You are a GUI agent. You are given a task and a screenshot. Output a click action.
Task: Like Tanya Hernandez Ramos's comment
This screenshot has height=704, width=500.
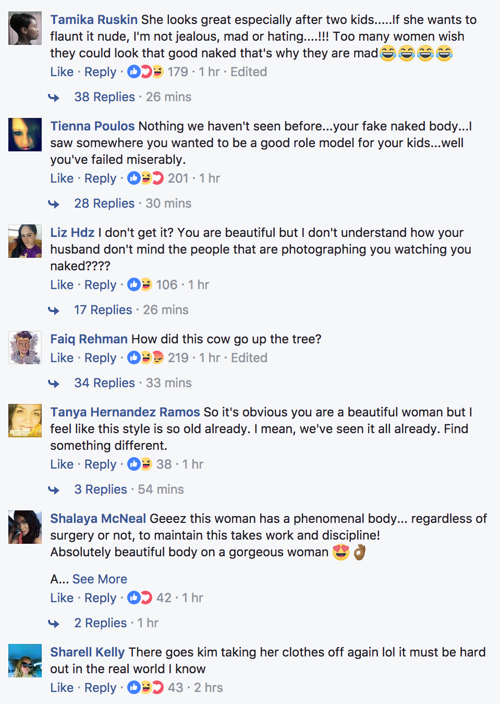[x=62, y=464]
